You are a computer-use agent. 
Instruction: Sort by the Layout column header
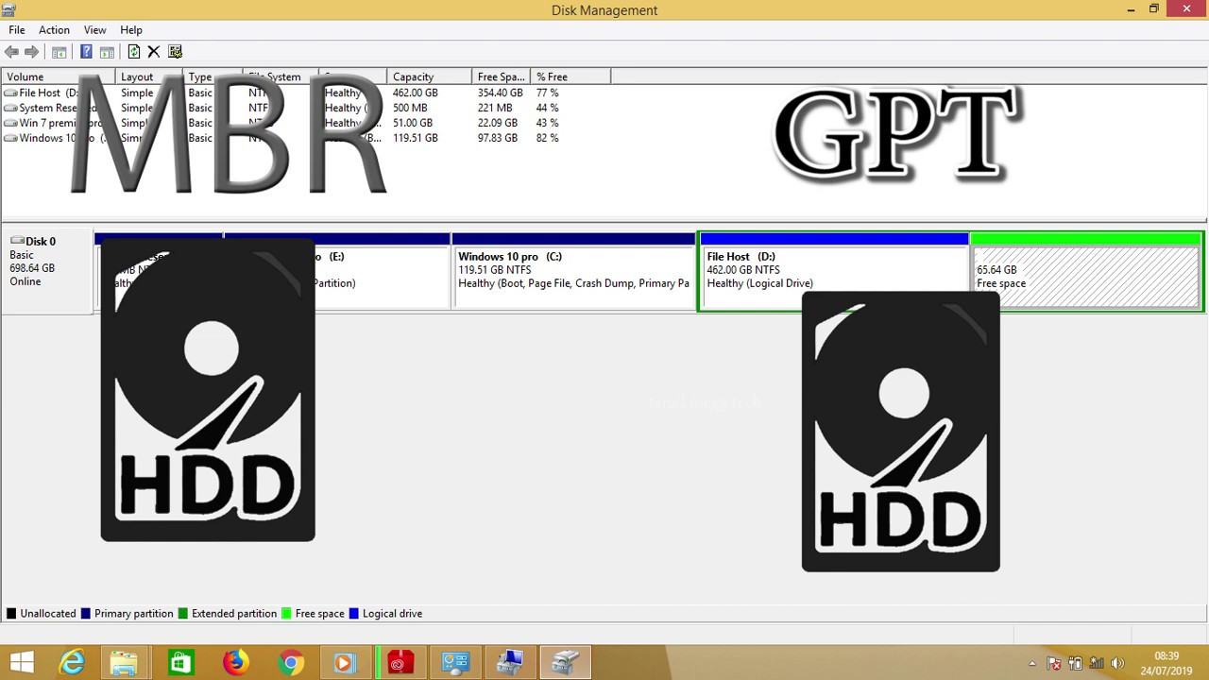[149, 76]
